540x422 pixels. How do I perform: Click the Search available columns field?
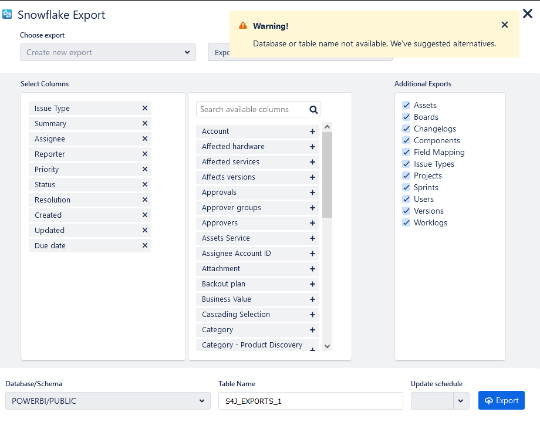click(x=251, y=109)
